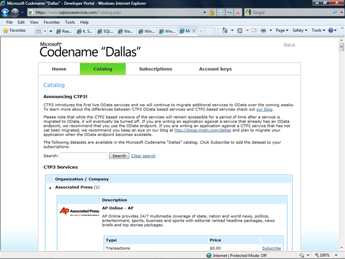
Task: Open the Print dropdown arrow
Action: click(x=271, y=30)
